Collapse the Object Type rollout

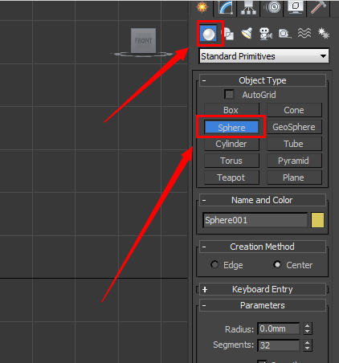[263, 80]
